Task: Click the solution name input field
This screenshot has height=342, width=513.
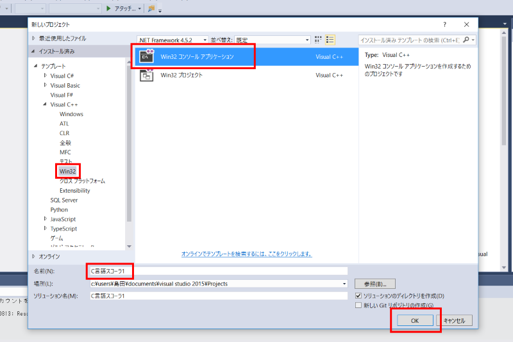Action: [219, 296]
